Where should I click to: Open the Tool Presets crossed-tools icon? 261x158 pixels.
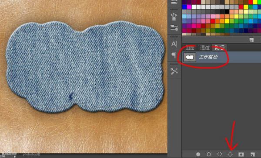click(174, 72)
